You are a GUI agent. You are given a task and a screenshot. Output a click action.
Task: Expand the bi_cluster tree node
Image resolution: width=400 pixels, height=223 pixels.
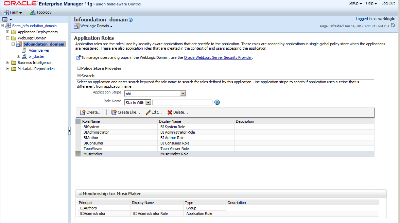[x=18, y=56]
